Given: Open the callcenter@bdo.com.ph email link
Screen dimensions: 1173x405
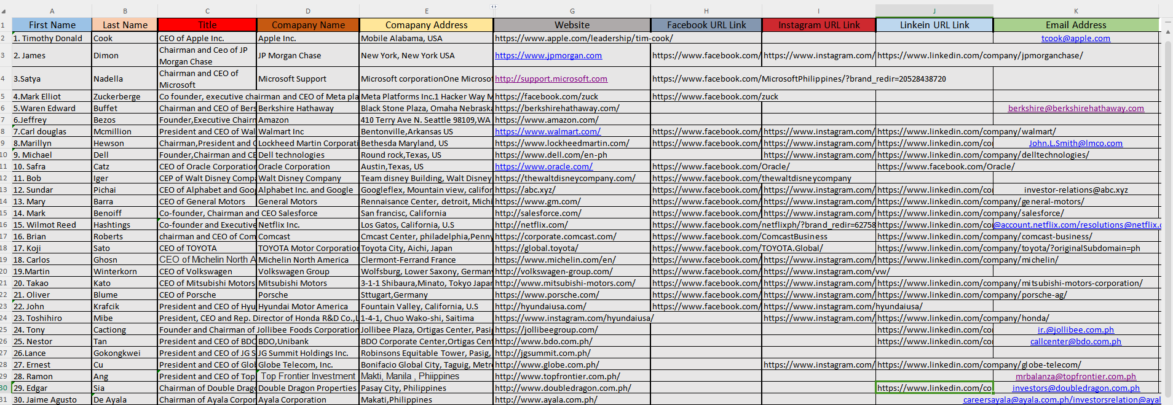Looking at the screenshot, I should point(1076,341).
